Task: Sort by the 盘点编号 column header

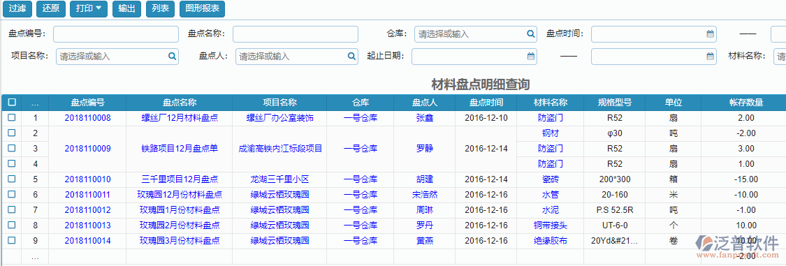Action: point(88,102)
